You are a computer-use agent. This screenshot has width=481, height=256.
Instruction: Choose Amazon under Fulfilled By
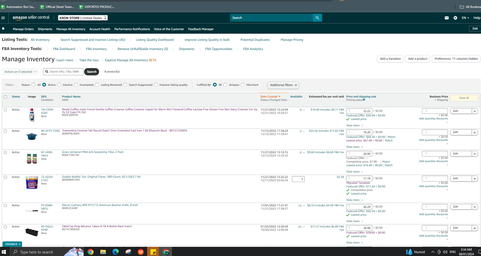[225, 85]
